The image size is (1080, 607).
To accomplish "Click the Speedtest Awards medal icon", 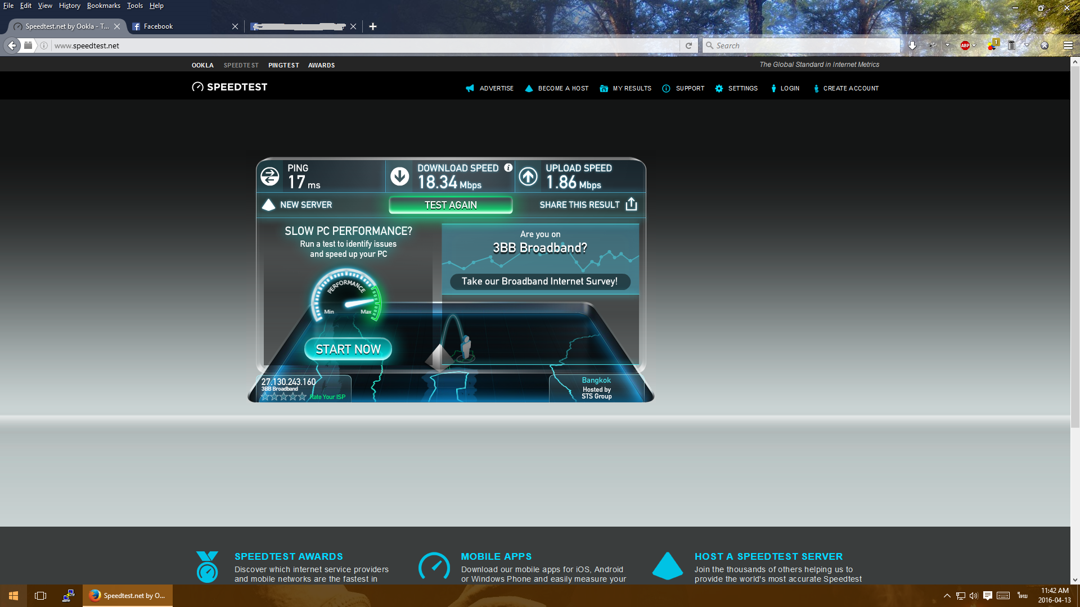I will 207,567.
